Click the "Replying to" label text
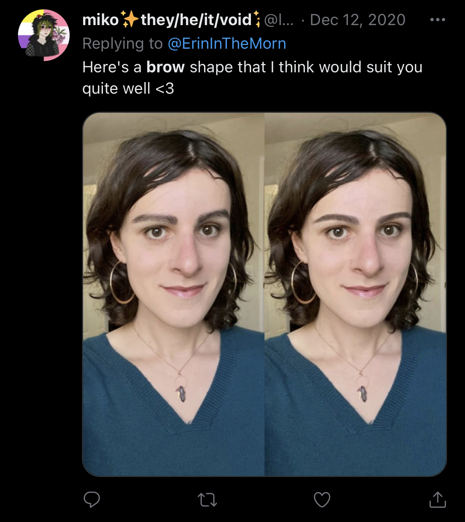This screenshot has width=465, height=522. click(x=122, y=43)
